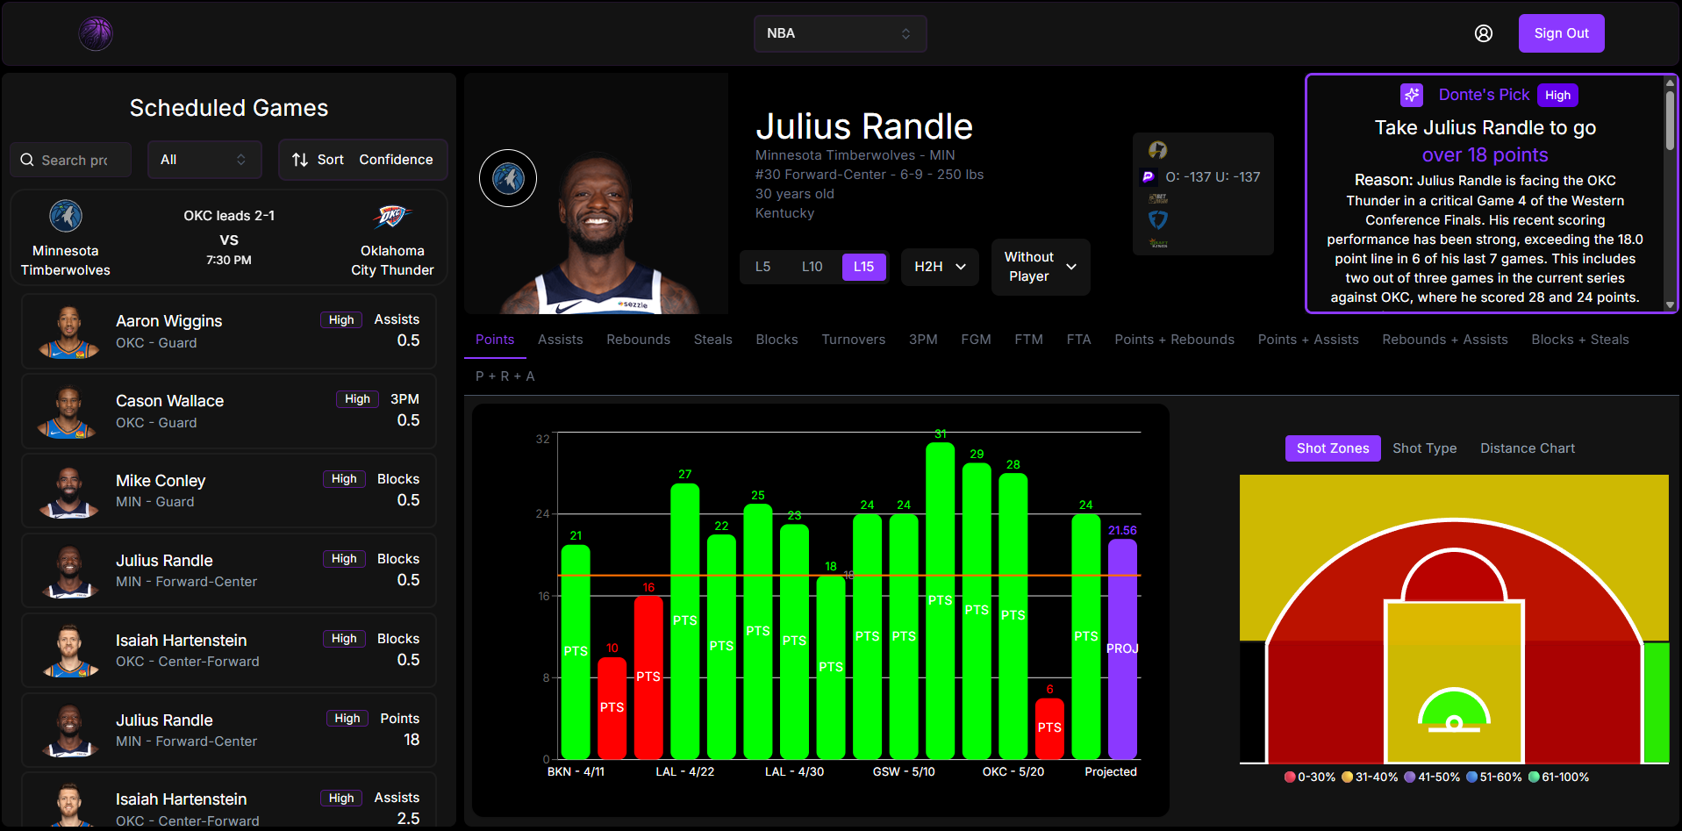Open the user profile account icon
1682x831 pixels.
1483,33
